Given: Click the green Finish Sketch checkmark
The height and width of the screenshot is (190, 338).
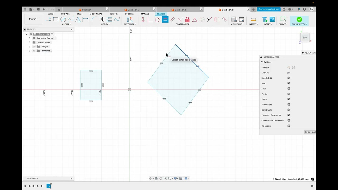Looking at the screenshot, I should (299, 19).
